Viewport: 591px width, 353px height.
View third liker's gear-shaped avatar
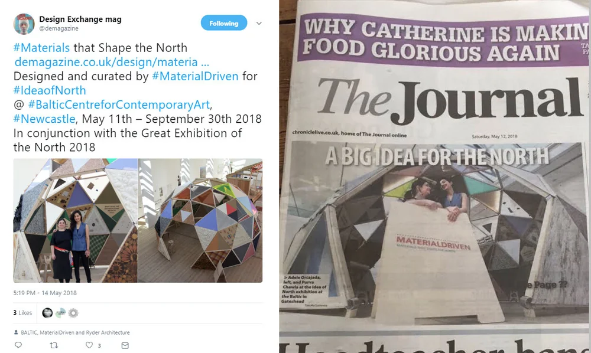73,313
